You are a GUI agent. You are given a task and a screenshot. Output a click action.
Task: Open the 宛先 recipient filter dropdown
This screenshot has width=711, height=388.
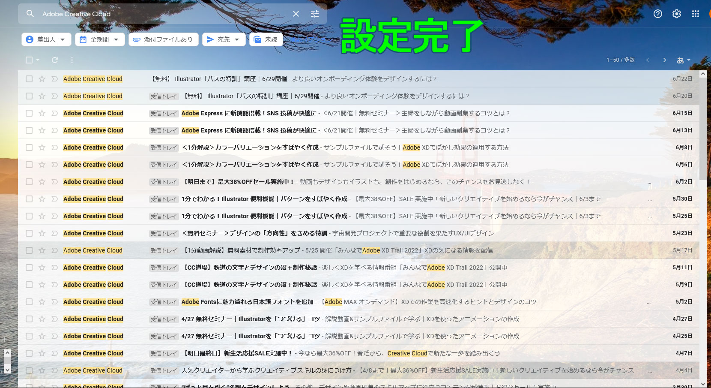[224, 39]
